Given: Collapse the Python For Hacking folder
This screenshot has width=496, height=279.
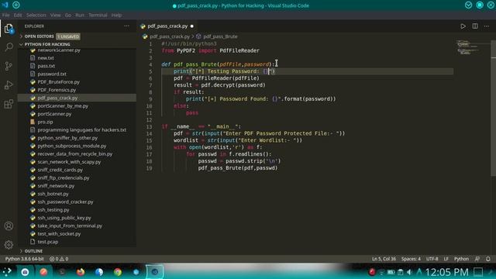Looking at the screenshot, I should point(47,44).
